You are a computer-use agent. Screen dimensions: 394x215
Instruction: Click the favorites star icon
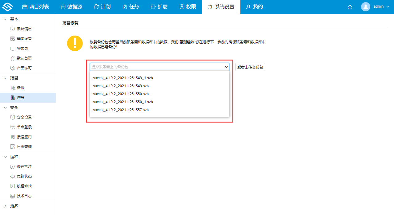350,7
